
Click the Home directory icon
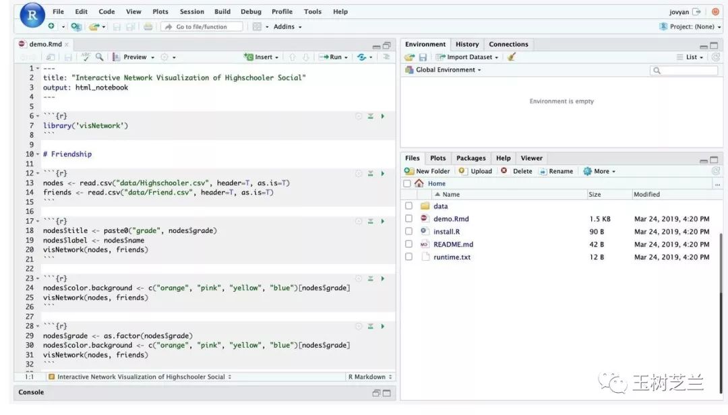pos(419,183)
